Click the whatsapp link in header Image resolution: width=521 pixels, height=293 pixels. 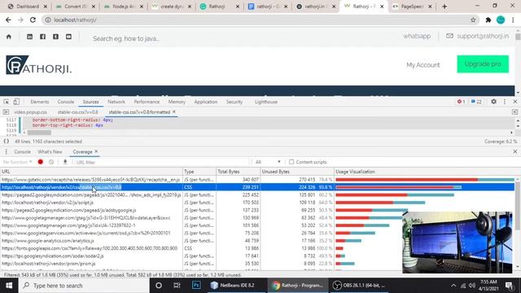pos(417,36)
